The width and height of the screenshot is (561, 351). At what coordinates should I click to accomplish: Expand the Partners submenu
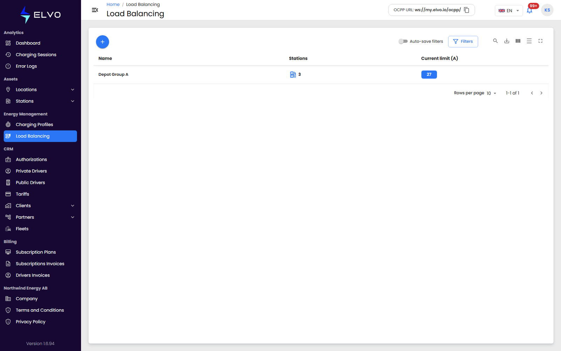pos(73,217)
